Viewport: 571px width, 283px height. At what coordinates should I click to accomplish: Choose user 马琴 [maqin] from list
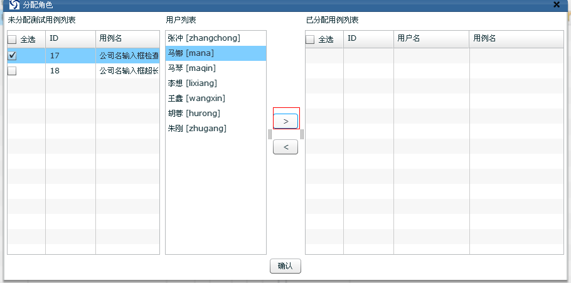point(191,68)
